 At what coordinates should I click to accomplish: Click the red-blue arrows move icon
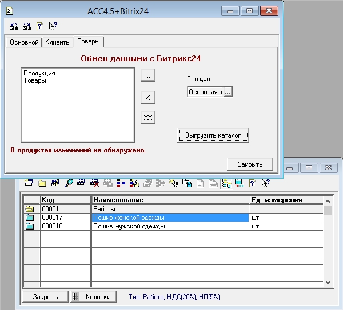[121, 183]
